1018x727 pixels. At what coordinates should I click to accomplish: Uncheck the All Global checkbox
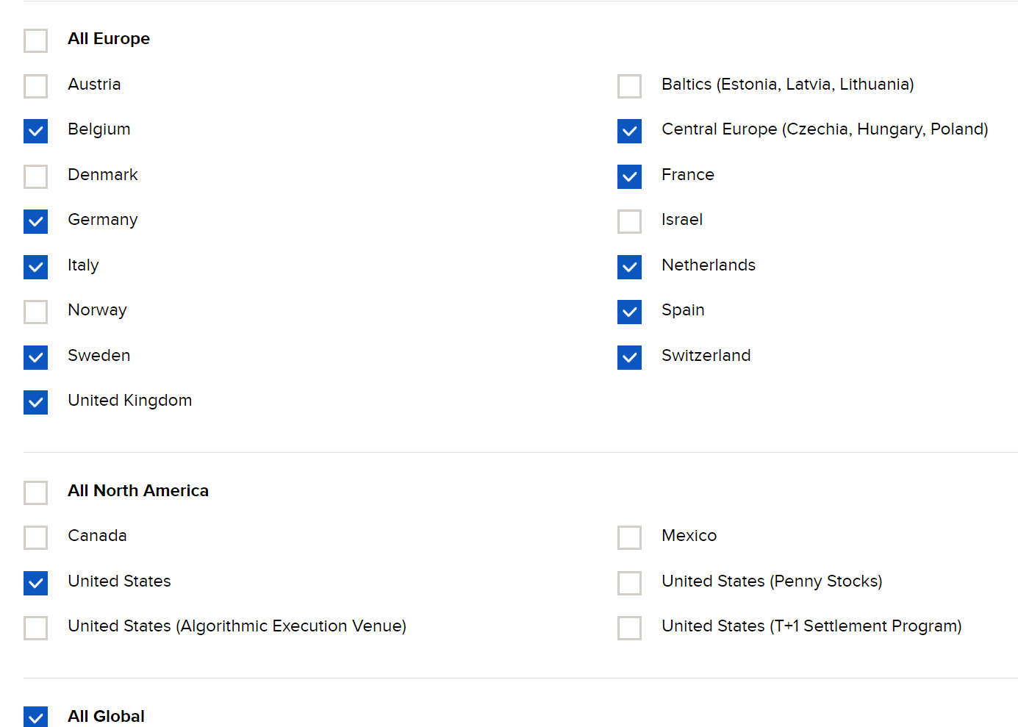(x=35, y=717)
